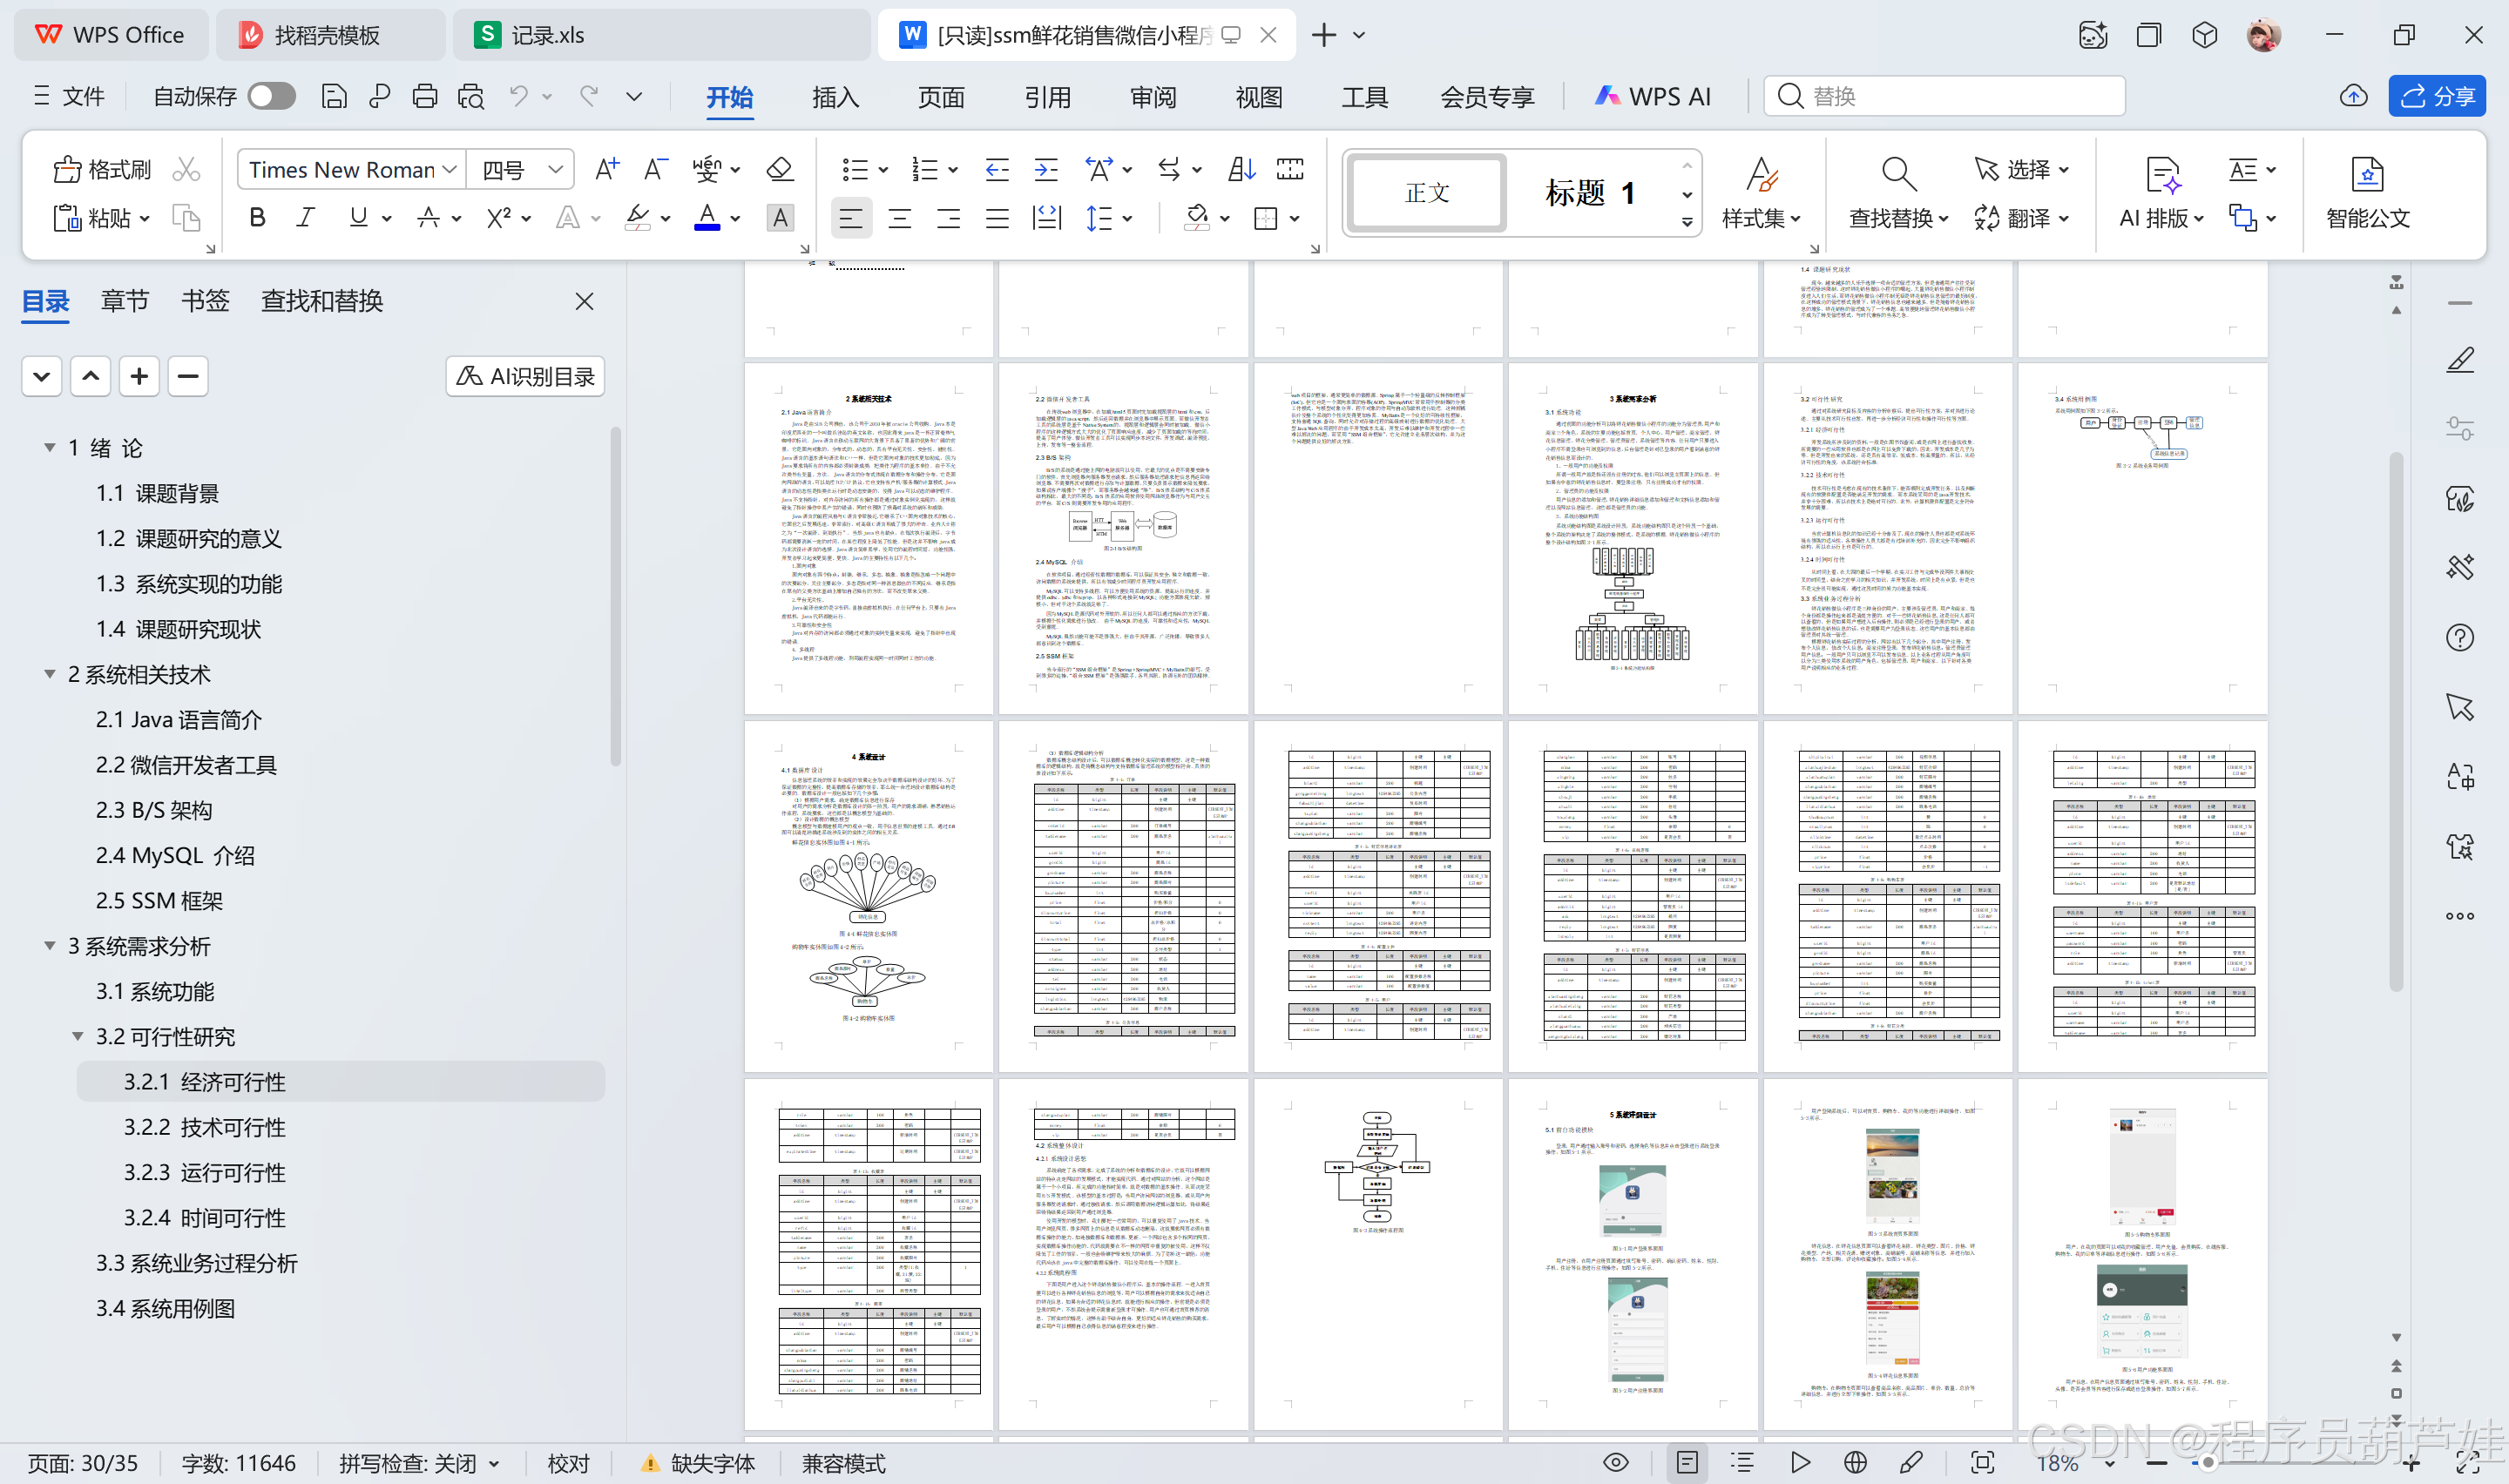Select the eye preview icon in status bar

pos(1615,1462)
